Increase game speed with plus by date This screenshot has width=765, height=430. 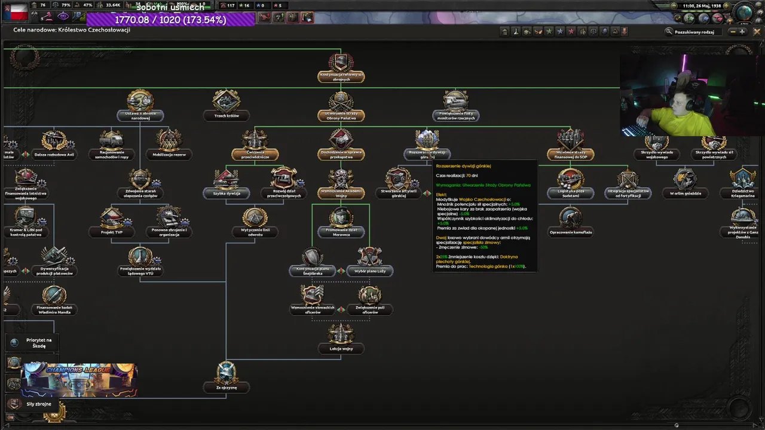click(726, 6)
